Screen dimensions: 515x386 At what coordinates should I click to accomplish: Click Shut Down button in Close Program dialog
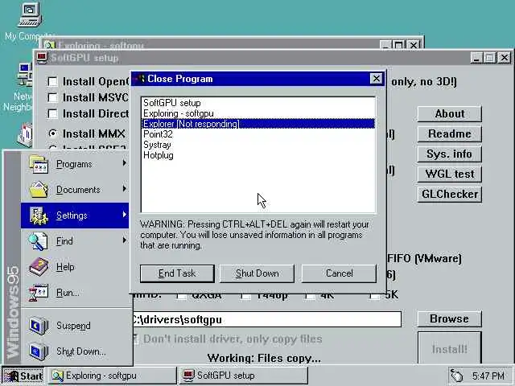tap(257, 273)
